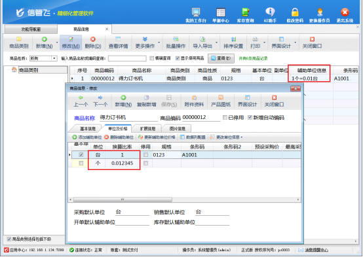Screen dimensions: 363x257
Task: Select row 00000012 in product list
Action: click(214, 78)
